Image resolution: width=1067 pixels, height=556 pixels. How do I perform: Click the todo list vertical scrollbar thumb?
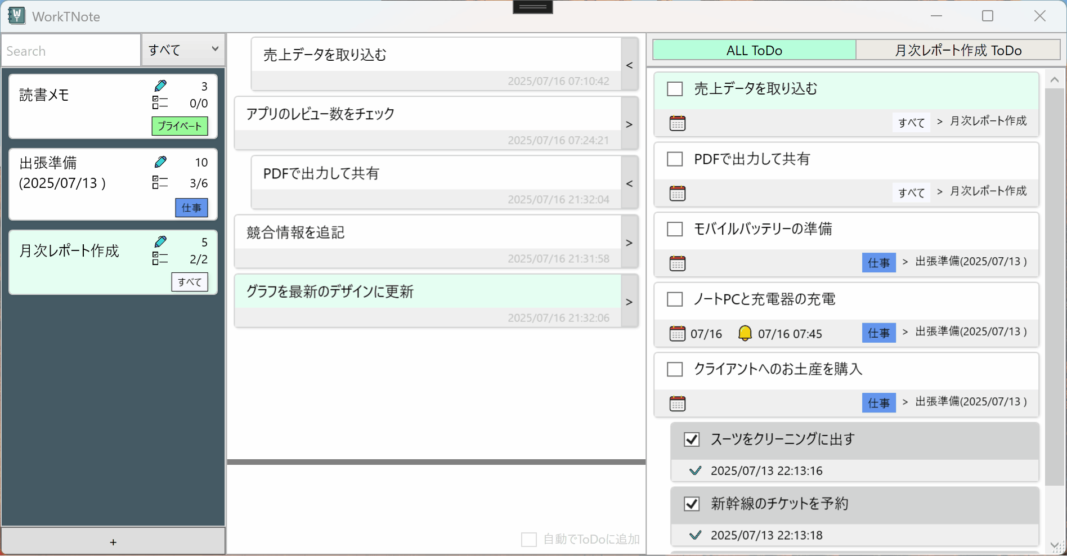1055,287
